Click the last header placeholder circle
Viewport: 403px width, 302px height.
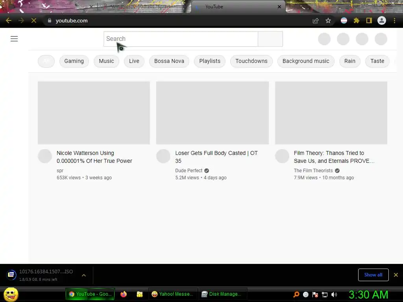pos(381,39)
